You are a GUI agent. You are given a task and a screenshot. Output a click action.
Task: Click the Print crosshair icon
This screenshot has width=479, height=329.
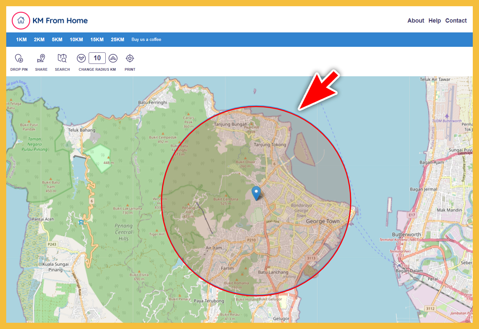[x=130, y=58]
